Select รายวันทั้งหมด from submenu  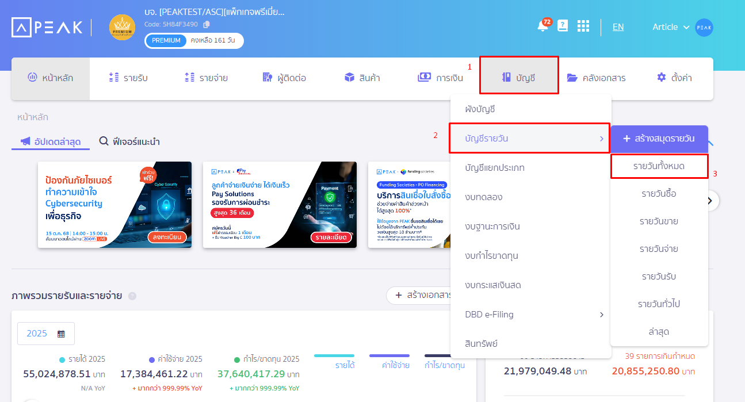point(659,166)
